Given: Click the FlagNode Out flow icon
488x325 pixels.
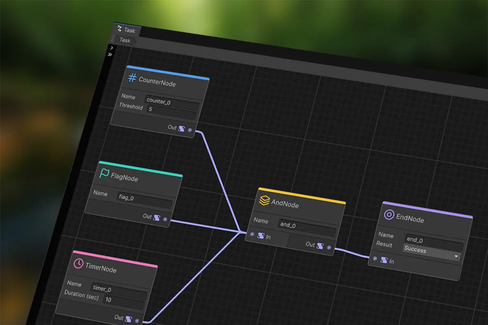Looking at the screenshot, I should pyautogui.click(x=157, y=217).
